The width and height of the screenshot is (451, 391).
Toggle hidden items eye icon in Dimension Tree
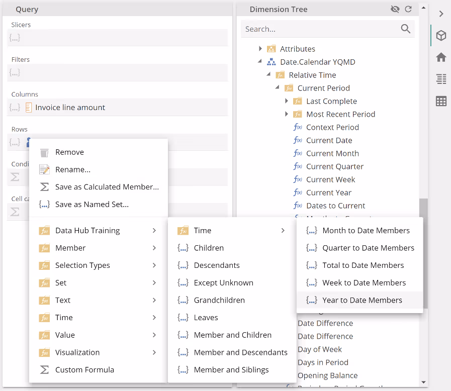point(395,9)
